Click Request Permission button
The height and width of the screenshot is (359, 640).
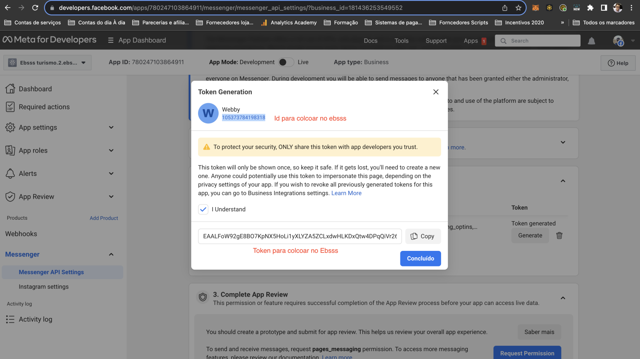[x=527, y=353]
